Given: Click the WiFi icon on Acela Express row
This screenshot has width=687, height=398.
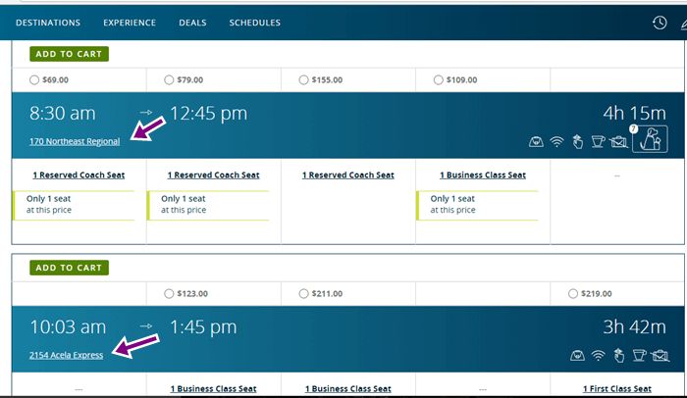Looking at the screenshot, I should click(598, 356).
